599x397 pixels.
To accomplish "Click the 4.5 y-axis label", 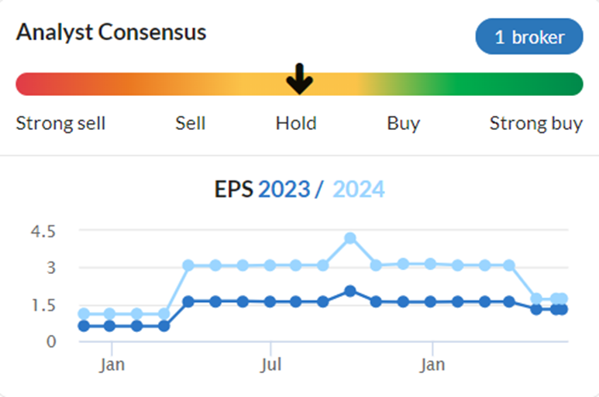I will pyautogui.click(x=43, y=231).
